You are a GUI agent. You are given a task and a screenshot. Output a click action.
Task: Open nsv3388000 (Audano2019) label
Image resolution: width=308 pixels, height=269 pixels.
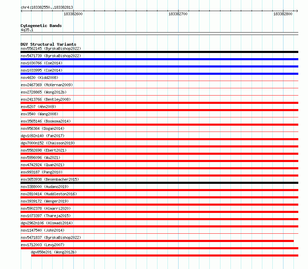(45, 187)
